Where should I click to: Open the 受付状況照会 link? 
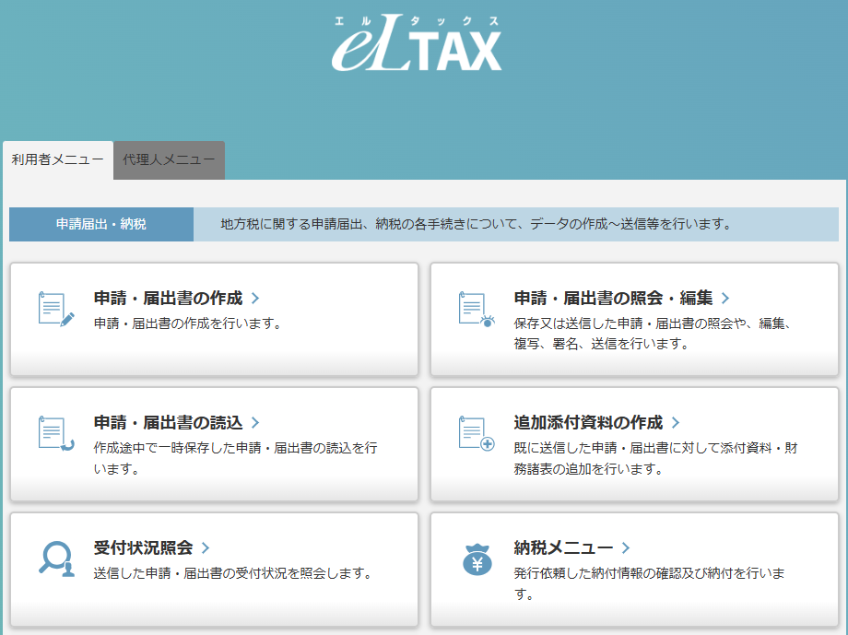tap(143, 548)
